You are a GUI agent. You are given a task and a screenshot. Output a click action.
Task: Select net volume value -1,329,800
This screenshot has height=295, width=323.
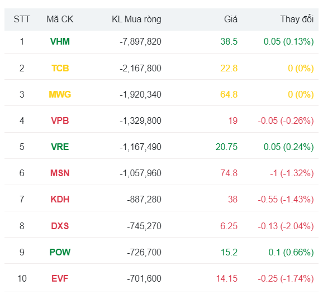[140, 120]
